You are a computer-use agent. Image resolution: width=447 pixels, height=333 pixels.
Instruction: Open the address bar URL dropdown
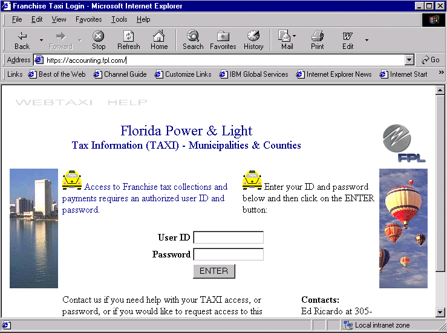click(409, 60)
